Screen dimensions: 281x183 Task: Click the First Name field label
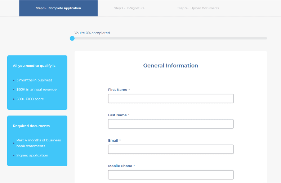[x=117, y=90]
